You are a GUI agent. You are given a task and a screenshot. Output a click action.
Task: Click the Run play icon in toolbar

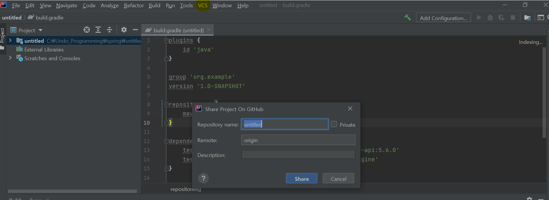[479, 18]
